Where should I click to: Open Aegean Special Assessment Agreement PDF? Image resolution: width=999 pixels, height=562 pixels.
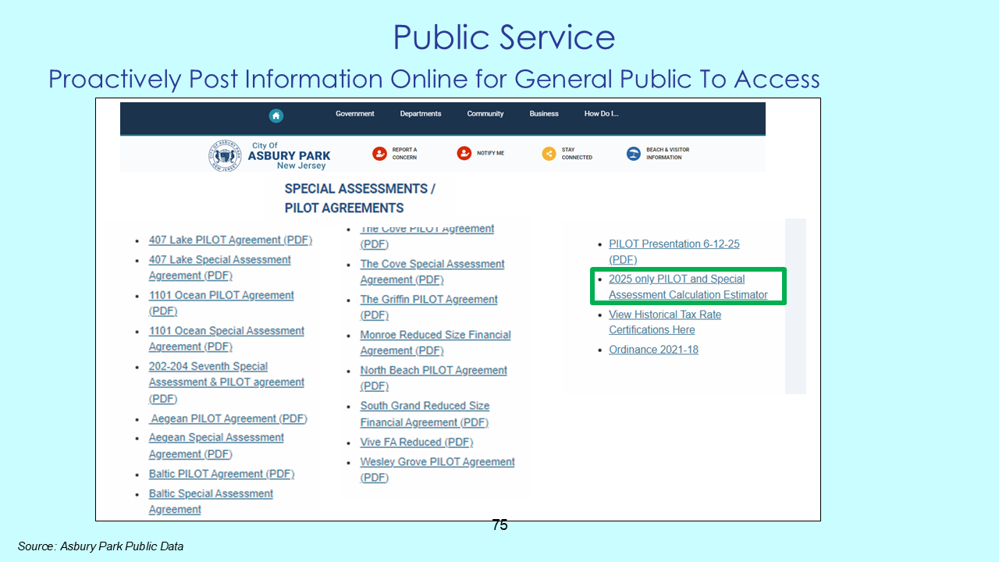coord(216,446)
